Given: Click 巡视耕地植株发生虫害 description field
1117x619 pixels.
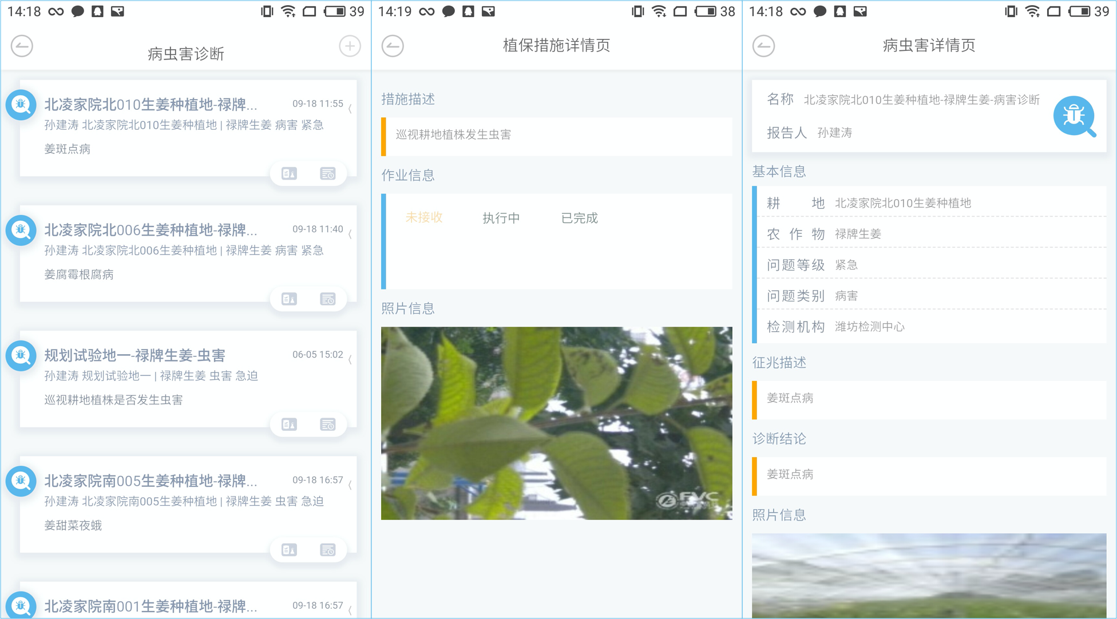Looking at the screenshot, I should point(557,136).
